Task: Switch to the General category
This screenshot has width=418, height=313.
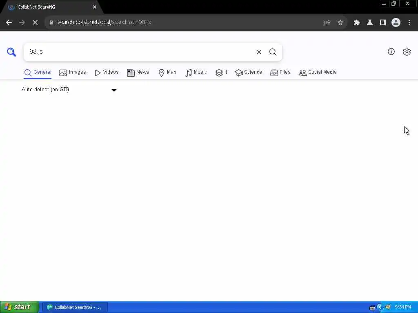Action: pos(38,73)
